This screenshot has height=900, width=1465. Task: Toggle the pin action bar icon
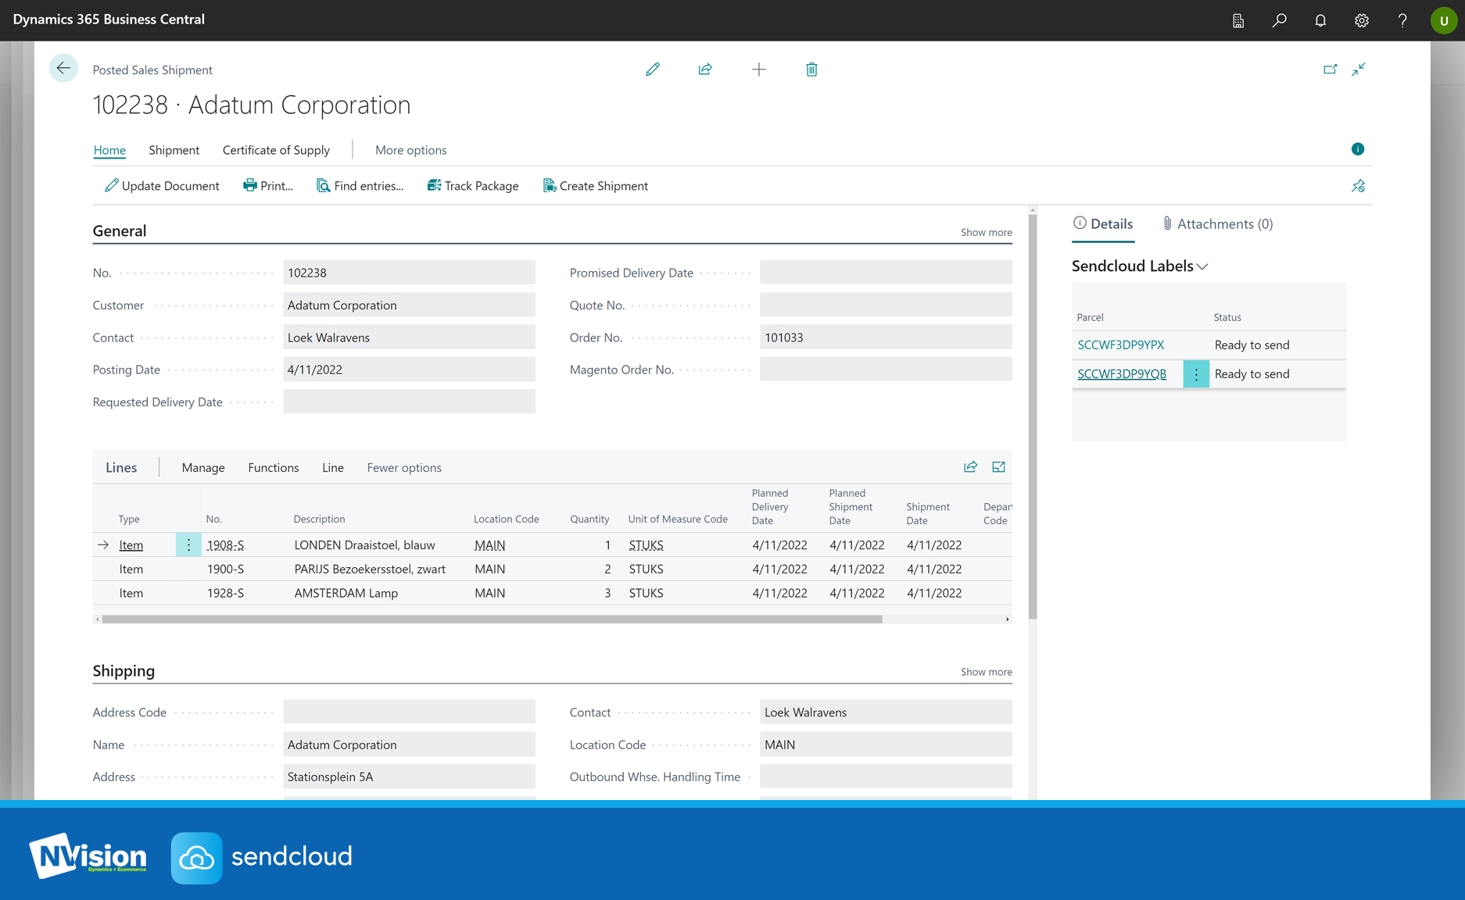pyautogui.click(x=1358, y=186)
